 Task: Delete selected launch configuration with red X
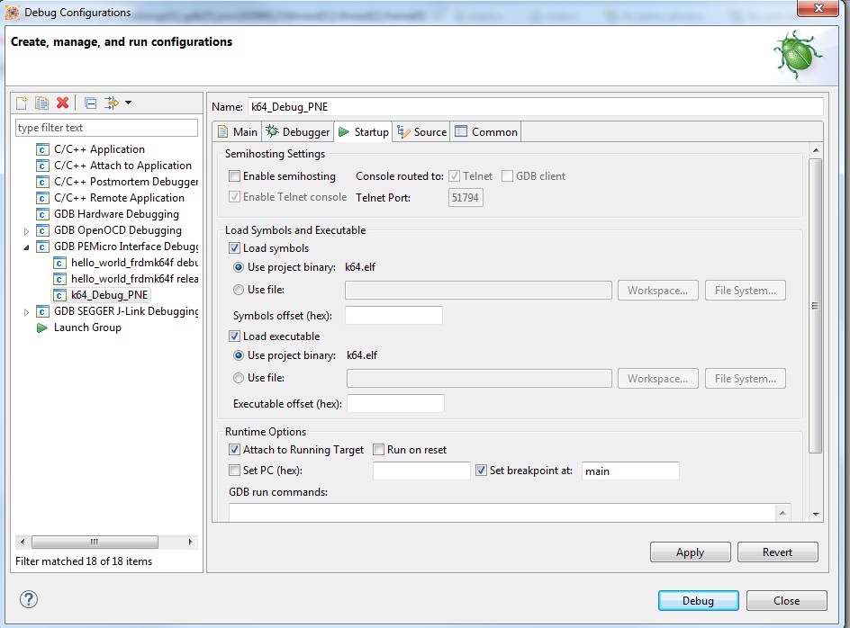coord(62,103)
